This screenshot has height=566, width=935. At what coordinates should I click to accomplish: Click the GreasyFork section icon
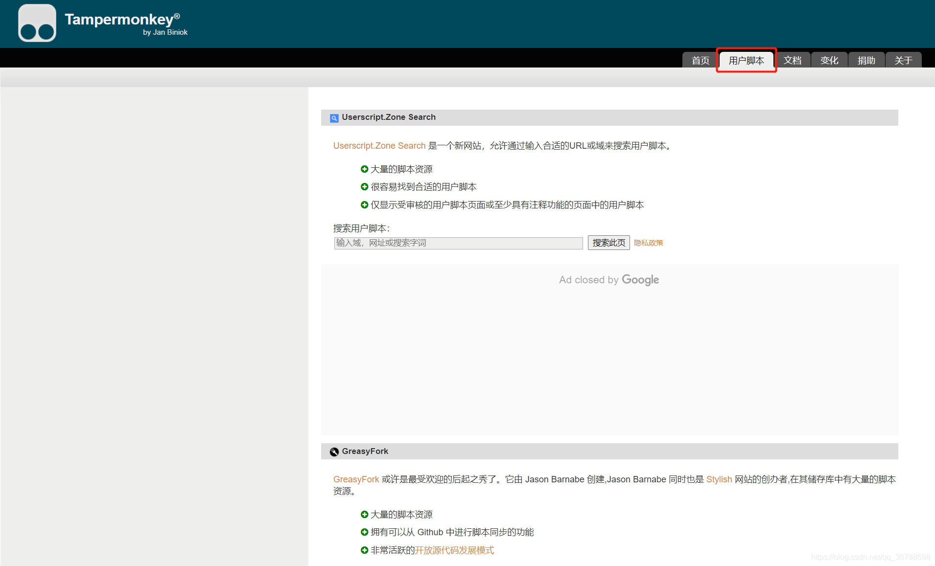[334, 452]
